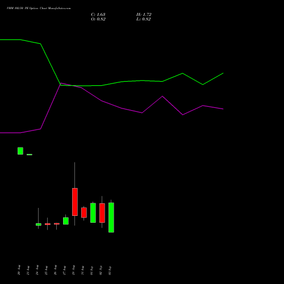Viewport: 284px width, 284px height.
Task: Click the thin green dash candle for 21 Aug
Action: (x=30, y=154)
